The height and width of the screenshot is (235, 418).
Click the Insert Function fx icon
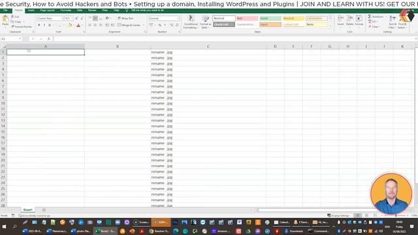tap(49, 39)
